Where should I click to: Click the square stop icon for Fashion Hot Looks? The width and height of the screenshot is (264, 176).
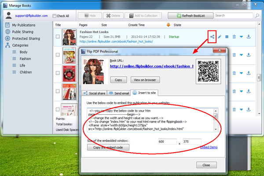point(227,37)
